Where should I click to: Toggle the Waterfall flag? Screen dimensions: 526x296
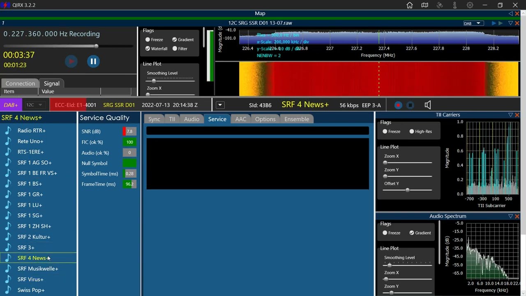(x=148, y=49)
